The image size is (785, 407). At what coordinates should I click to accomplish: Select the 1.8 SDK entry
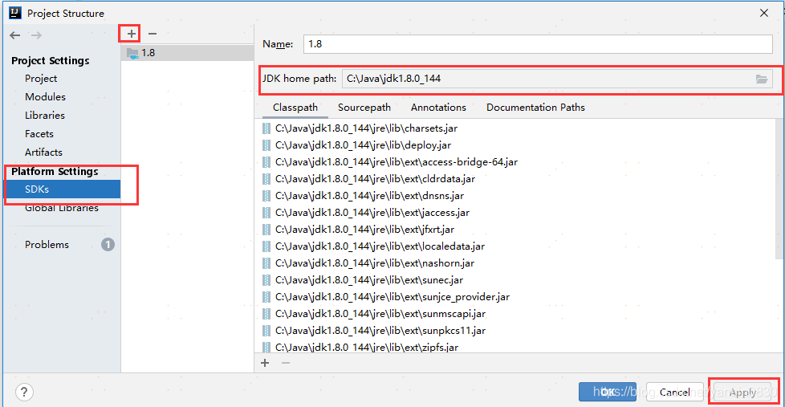click(x=187, y=52)
